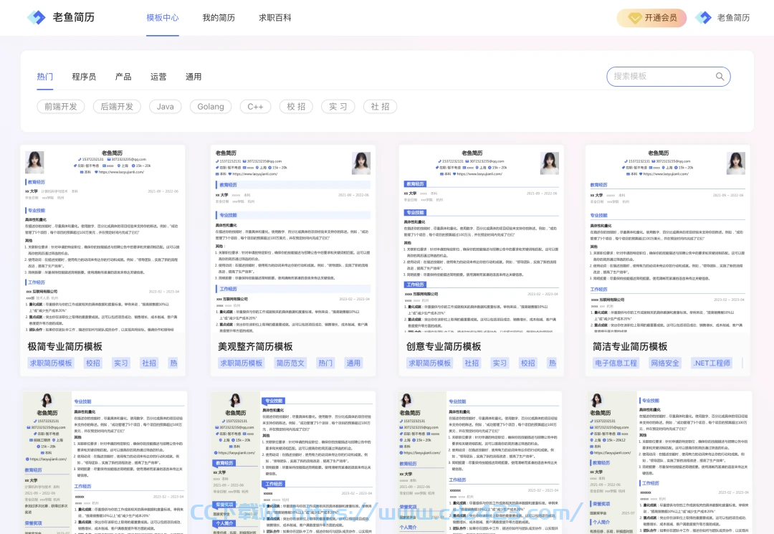The image size is (774, 534).
Task: Open the 老鱼简历 user account menu
Action: click(x=722, y=18)
